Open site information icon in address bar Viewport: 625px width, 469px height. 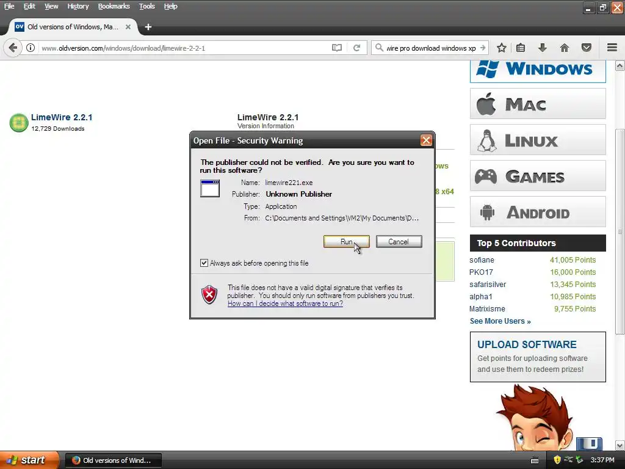(31, 48)
